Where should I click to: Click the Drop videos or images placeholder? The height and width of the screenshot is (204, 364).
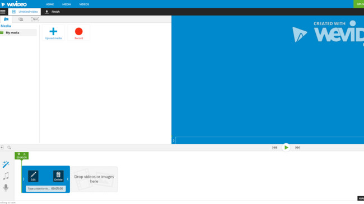[x=94, y=179]
